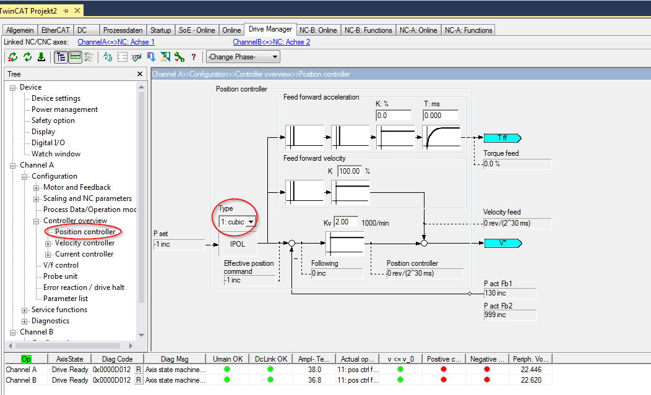This screenshot has height=395, width=651.
Task: Switch to the NC-B: Online tab
Action: pos(318,30)
